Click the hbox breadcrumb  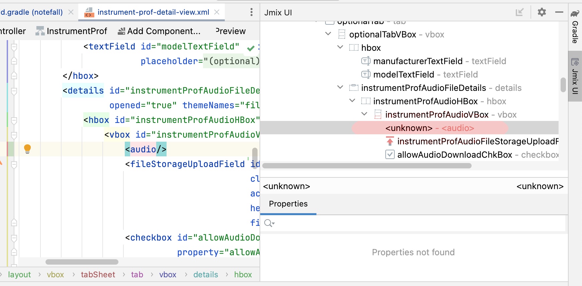pos(243,275)
